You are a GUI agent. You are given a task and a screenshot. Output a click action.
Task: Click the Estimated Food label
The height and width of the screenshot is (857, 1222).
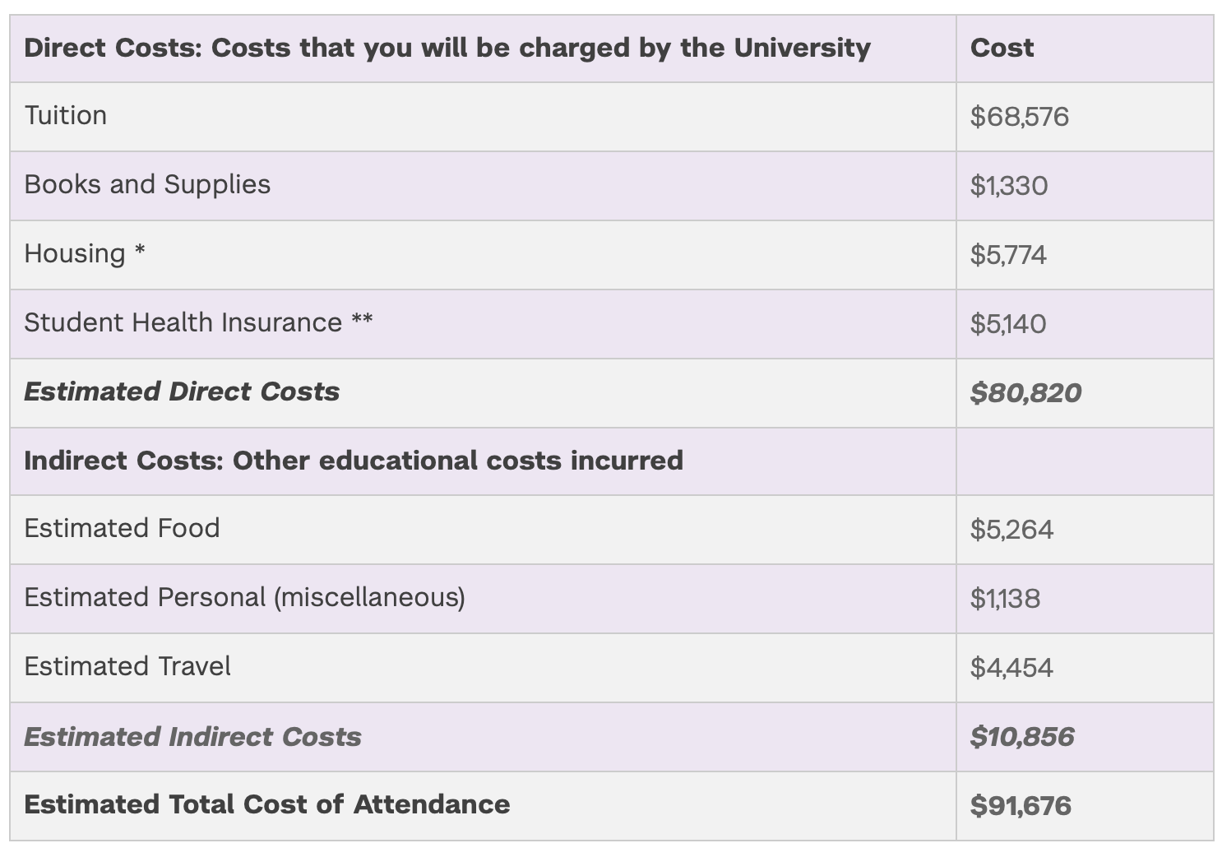123,528
